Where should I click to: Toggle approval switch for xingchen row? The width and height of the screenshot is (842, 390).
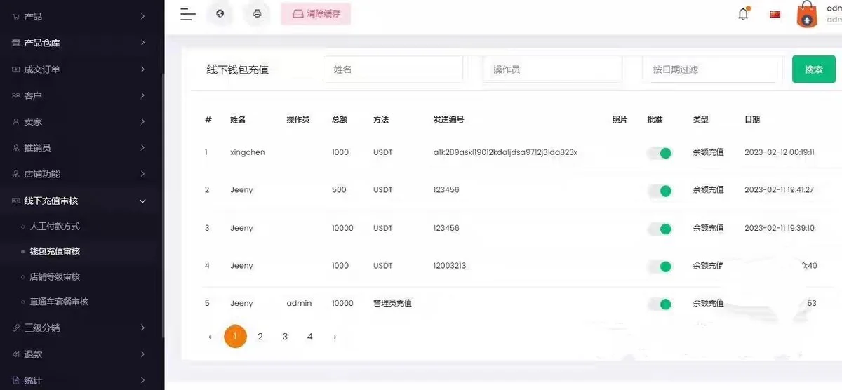659,152
